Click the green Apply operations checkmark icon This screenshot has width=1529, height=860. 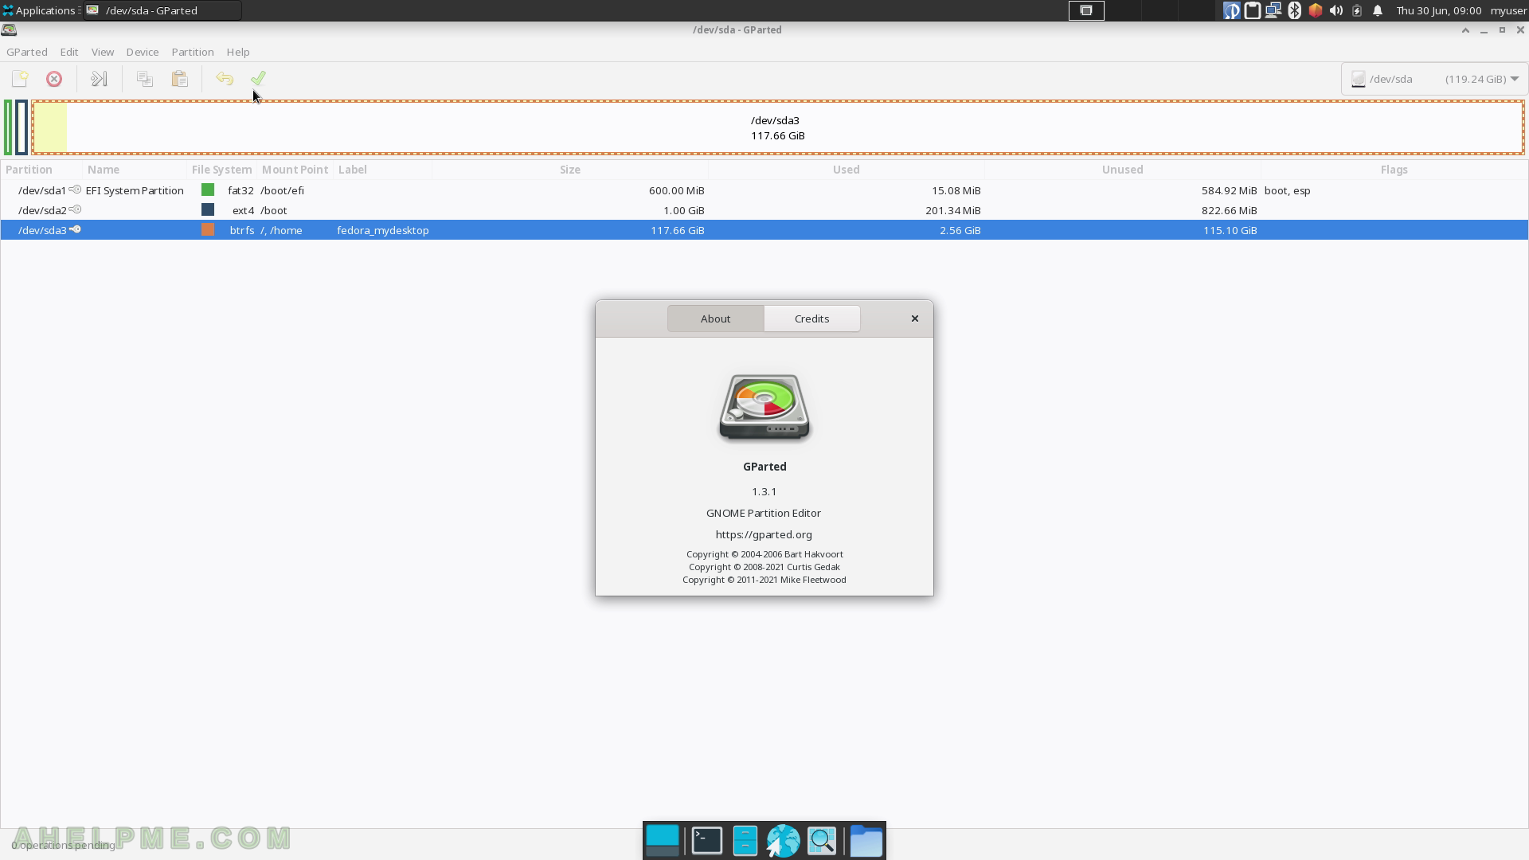point(258,79)
